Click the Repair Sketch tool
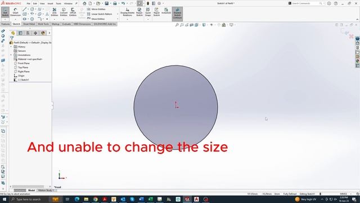Viewport: 360px width, 203px height. [139, 12]
